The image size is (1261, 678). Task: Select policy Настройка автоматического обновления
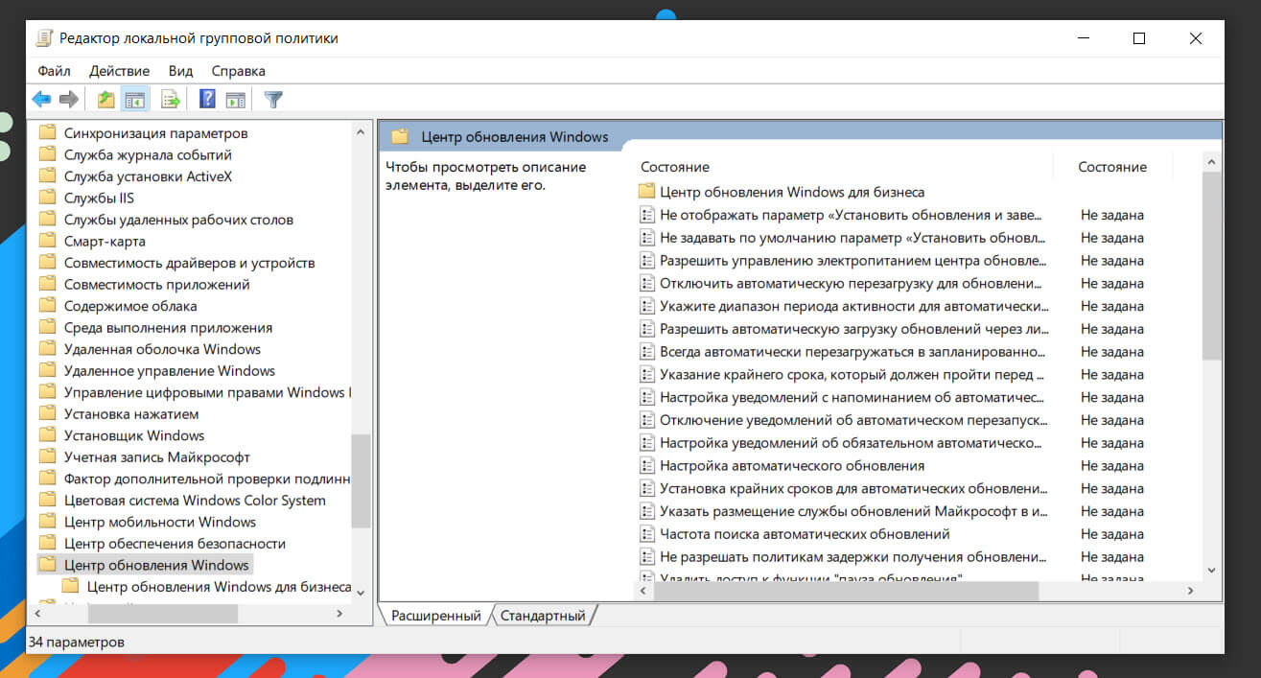[792, 465]
